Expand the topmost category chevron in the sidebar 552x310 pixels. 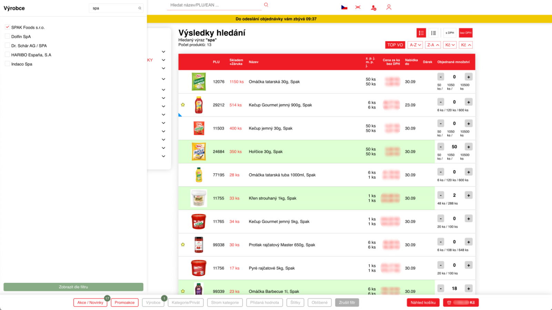164,52
